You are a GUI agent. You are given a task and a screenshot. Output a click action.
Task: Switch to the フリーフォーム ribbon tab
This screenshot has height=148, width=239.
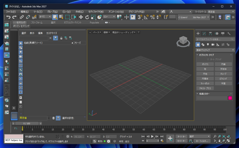37,22
